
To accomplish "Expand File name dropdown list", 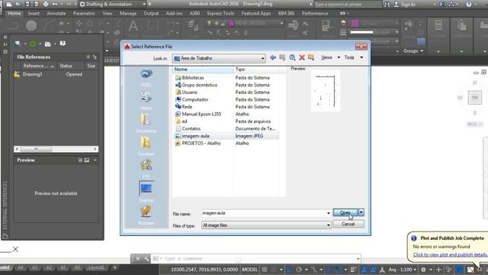I will [x=329, y=213].
